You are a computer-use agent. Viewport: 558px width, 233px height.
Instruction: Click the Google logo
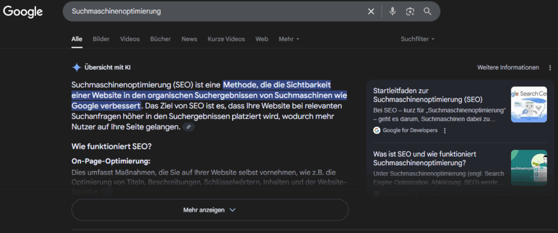23,12
